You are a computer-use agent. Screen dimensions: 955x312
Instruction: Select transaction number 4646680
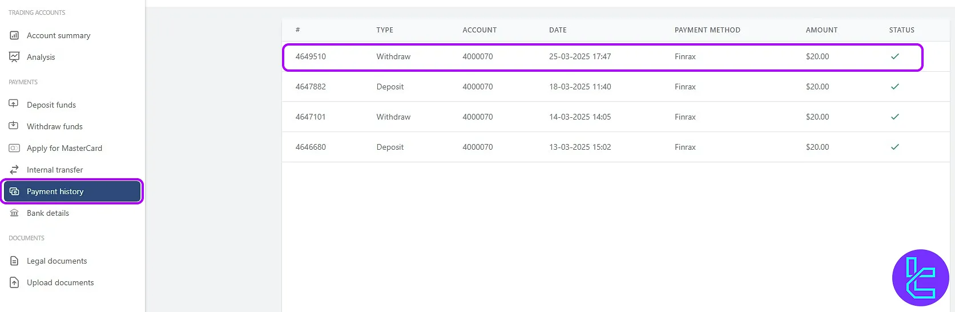(x=311, y=147)
